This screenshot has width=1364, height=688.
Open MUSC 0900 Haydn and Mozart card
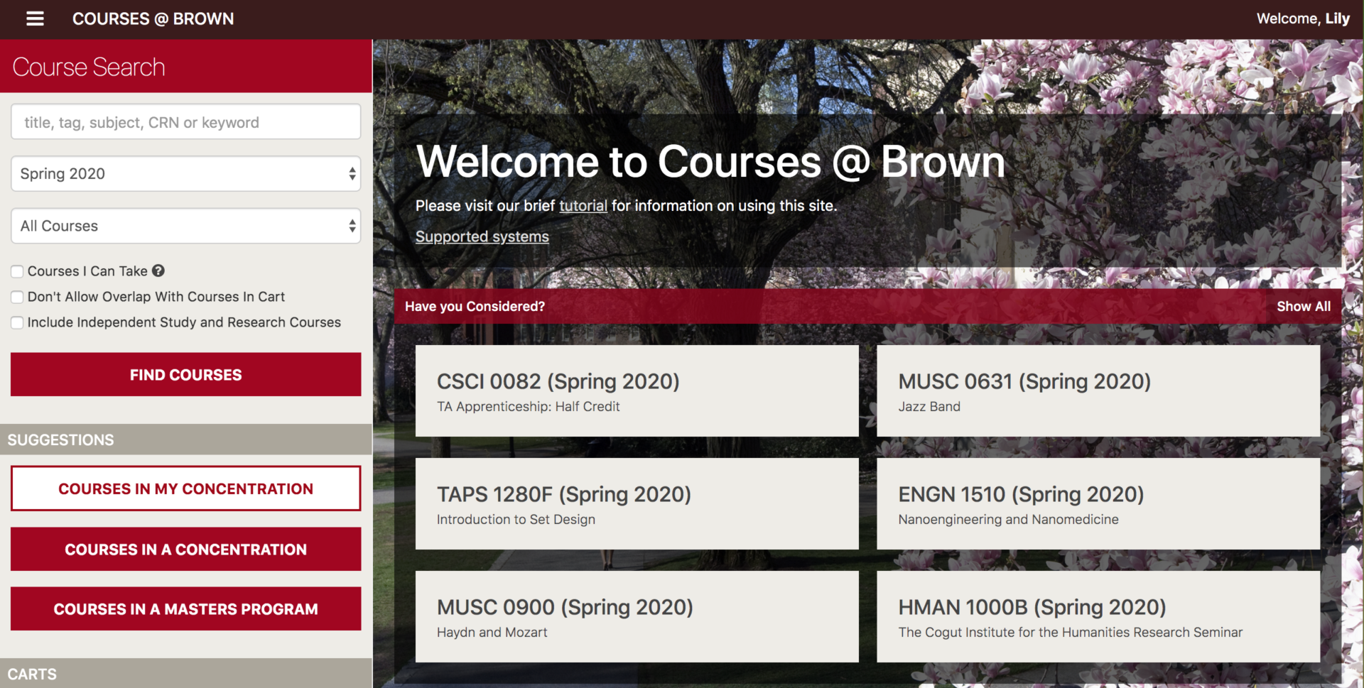pyautogui.click(x=637, y=616)
